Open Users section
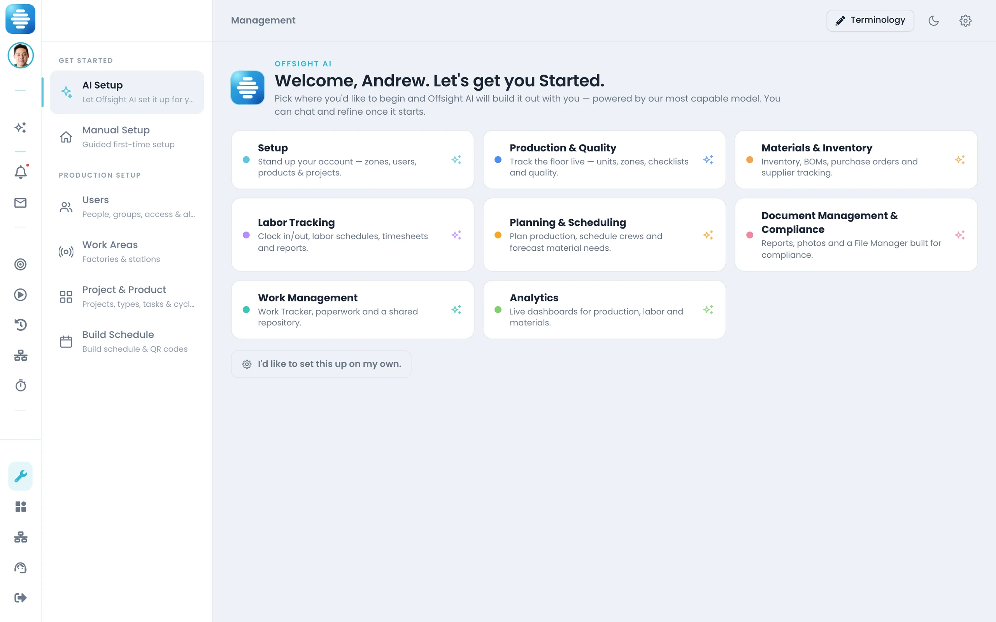 coord(127,207)
